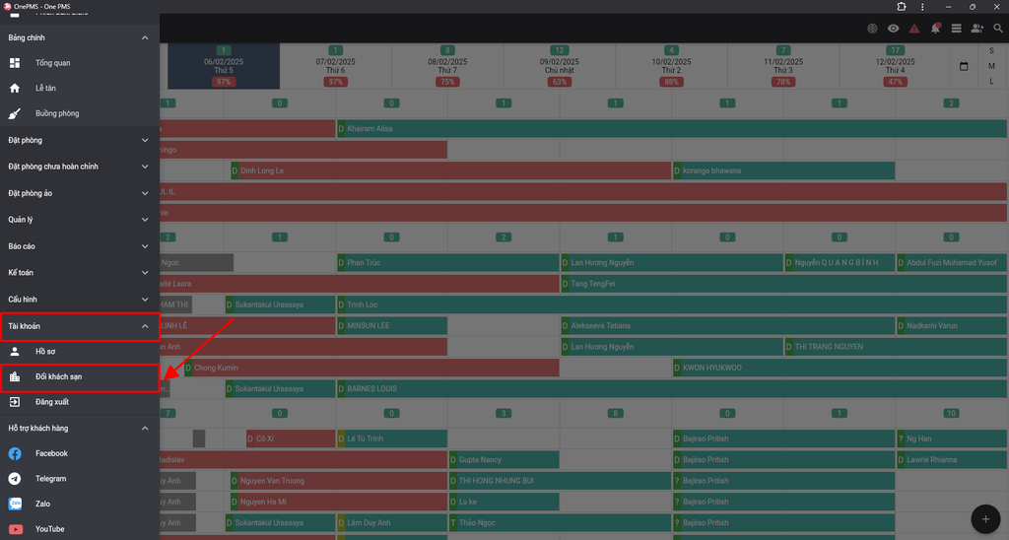Image resolution: width=1009 pixels, height=540 pixels.
Task: Click the plus floating add button
Action: (985, 518)
